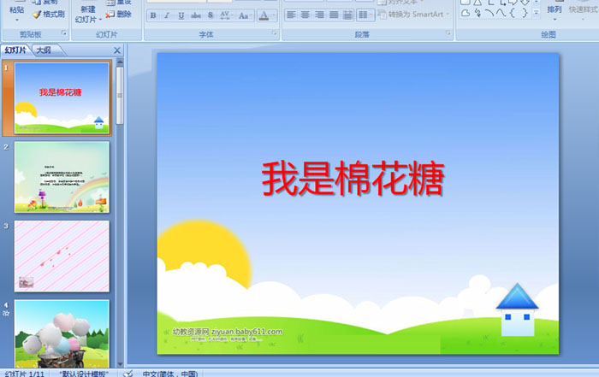Screen dimensions: 599x377
Task: Align text right
Action: pos(319,15)
